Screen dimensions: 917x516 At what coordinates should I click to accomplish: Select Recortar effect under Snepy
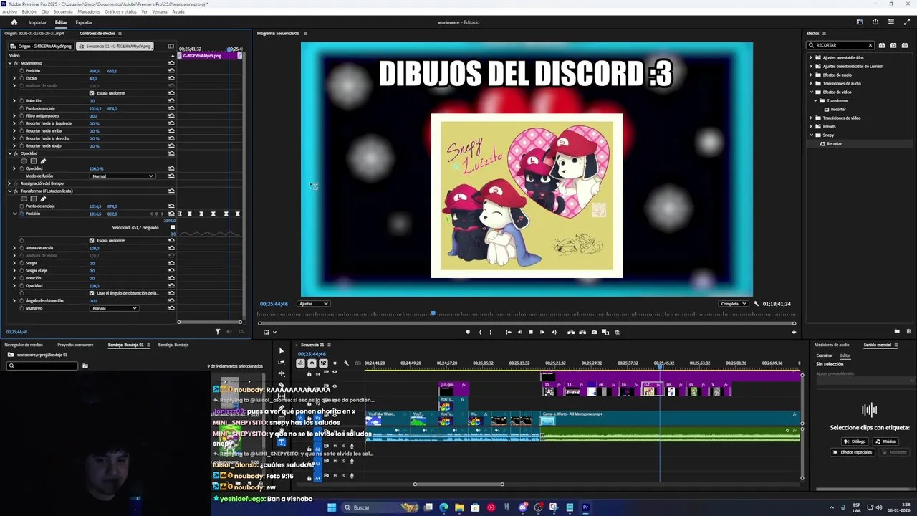(834, 143)
